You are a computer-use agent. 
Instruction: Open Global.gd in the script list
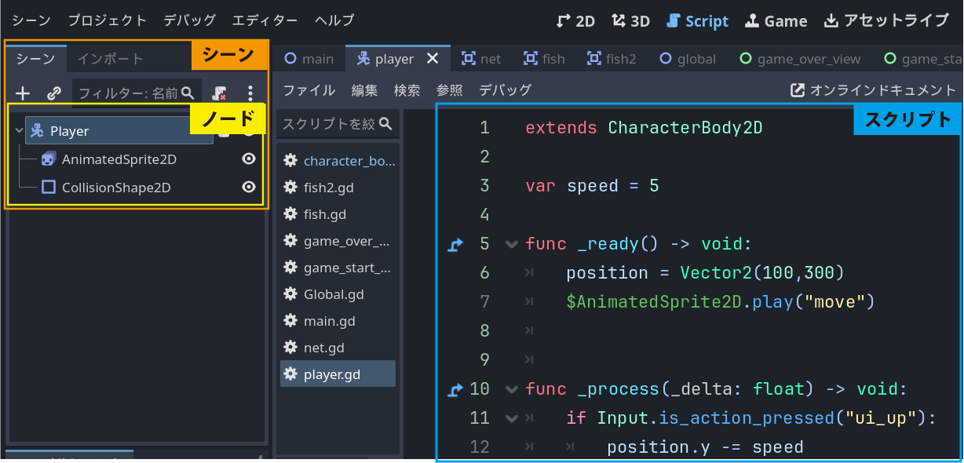click(338, 294)
